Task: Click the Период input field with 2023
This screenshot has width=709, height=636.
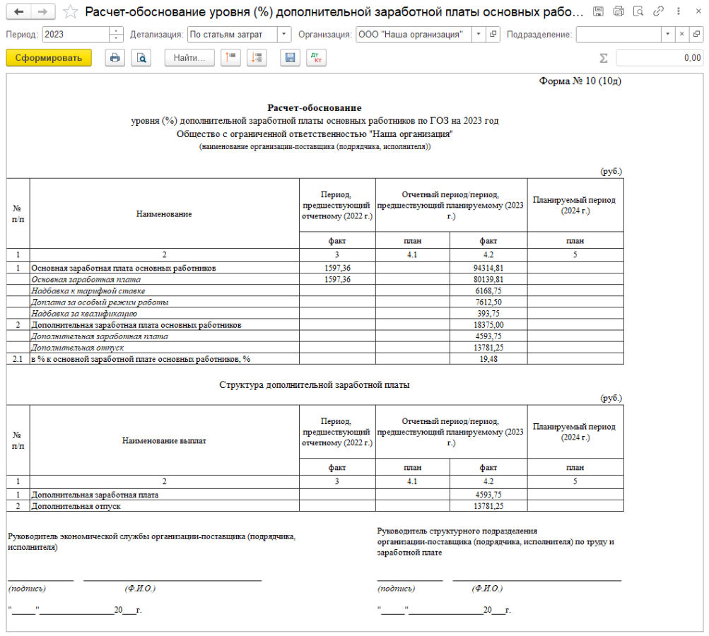Action: (76, 35)
